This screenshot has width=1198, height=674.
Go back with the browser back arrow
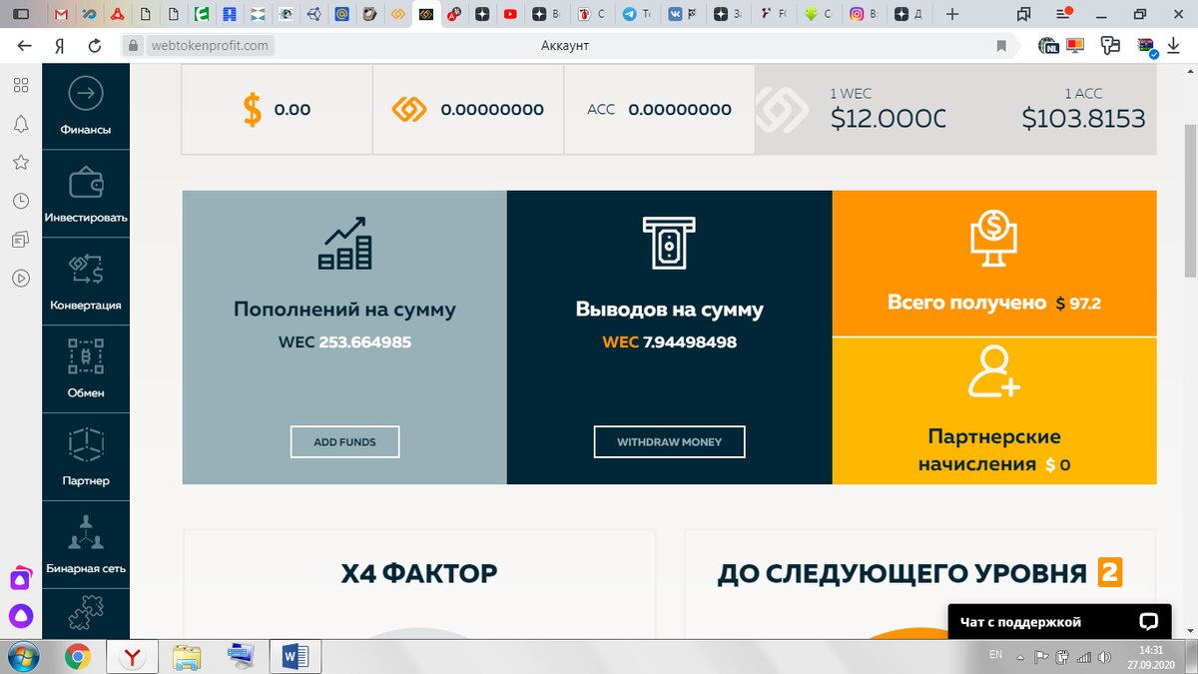[x=25, y=45]
